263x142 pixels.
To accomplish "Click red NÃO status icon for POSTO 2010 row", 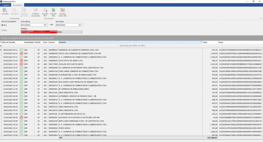I will [21, 53].
